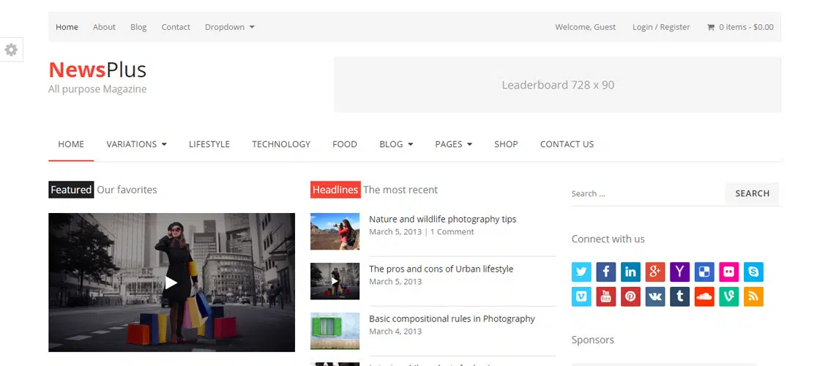Click into the Search text field

(646, 194)
